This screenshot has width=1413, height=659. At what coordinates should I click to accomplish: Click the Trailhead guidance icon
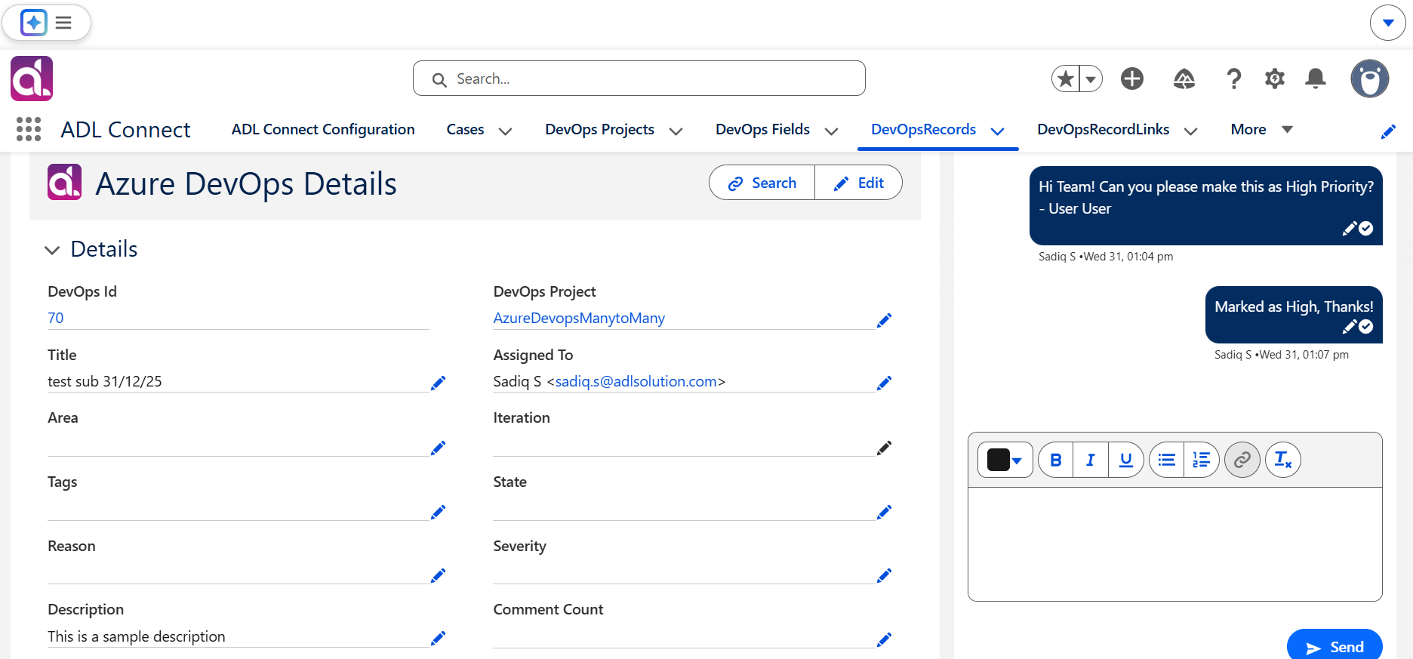tap(1184, 79)
